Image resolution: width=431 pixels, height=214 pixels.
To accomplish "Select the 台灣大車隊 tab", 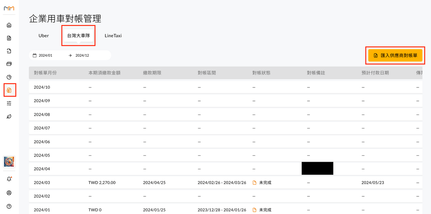I will 79,36.
